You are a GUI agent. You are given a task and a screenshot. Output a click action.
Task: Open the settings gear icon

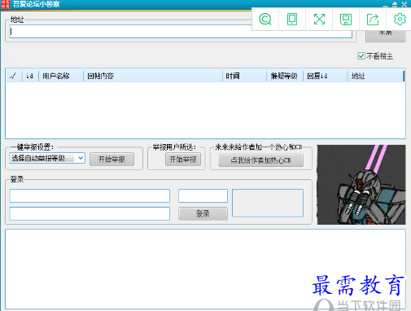[x=400, y=20]
